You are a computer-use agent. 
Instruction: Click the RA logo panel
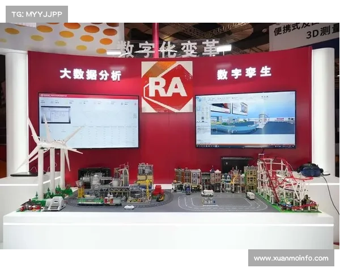tap(167, 87)
